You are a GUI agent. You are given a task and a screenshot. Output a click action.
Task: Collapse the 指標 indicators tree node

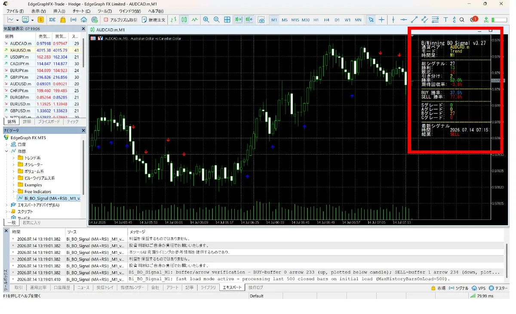[x=7, y=151]
